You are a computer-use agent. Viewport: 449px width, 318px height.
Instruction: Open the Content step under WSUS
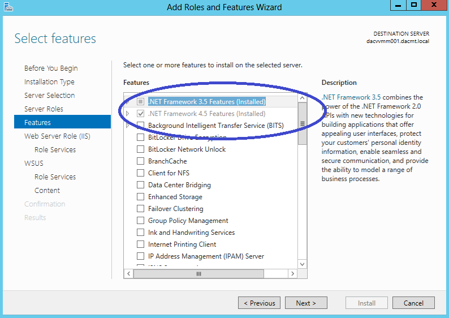point(47,191)
